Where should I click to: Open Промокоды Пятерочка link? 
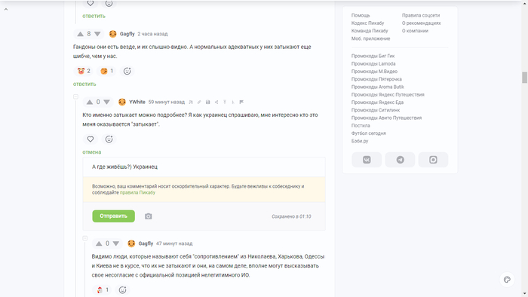[376, 79]
